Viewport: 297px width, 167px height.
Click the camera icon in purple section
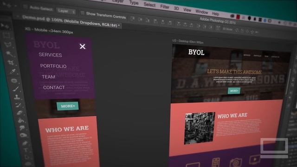[x=235, y=162]
